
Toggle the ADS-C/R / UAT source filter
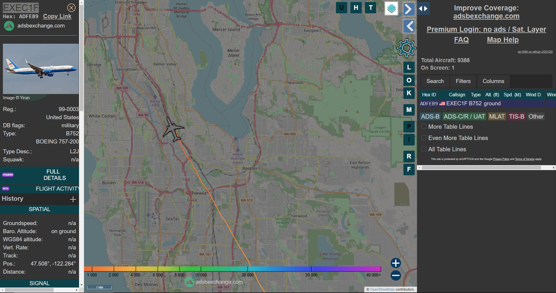pyautogui.click(x=464, y=117)
